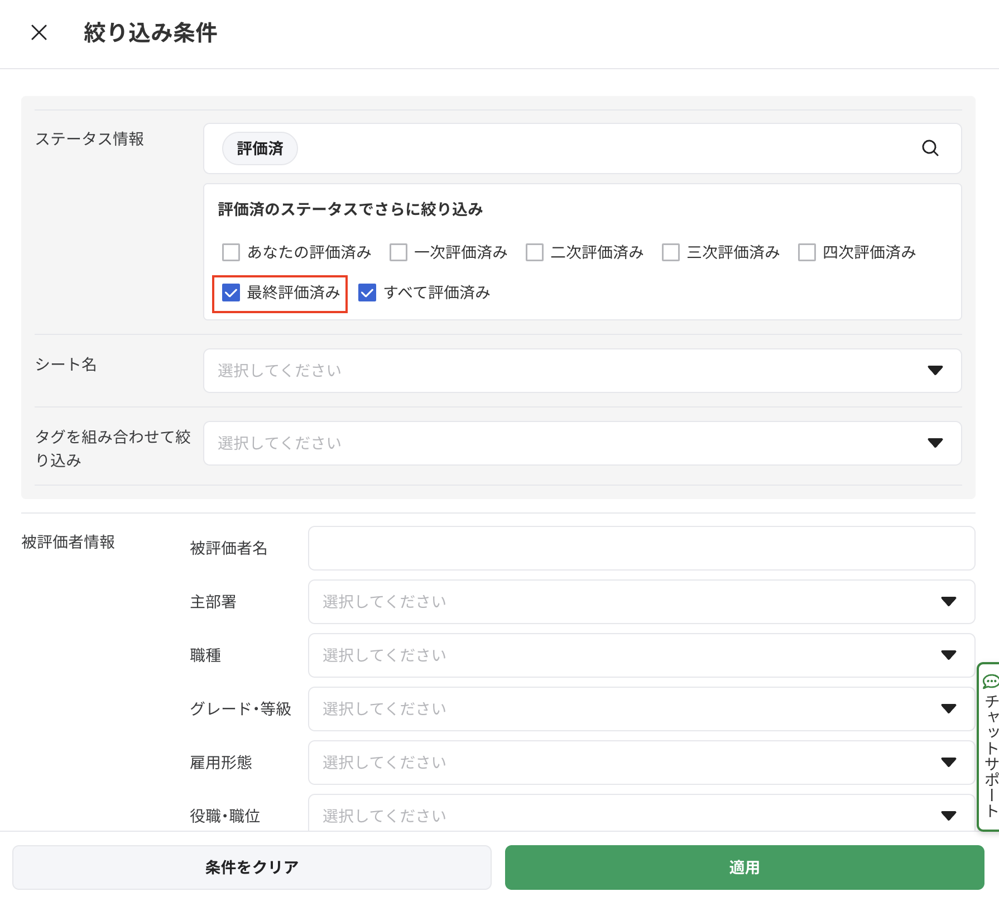The height and width of the screenshot is (901, 999).
Task: Open the グレード・等級 dropdown
Action: click(641, 709)
